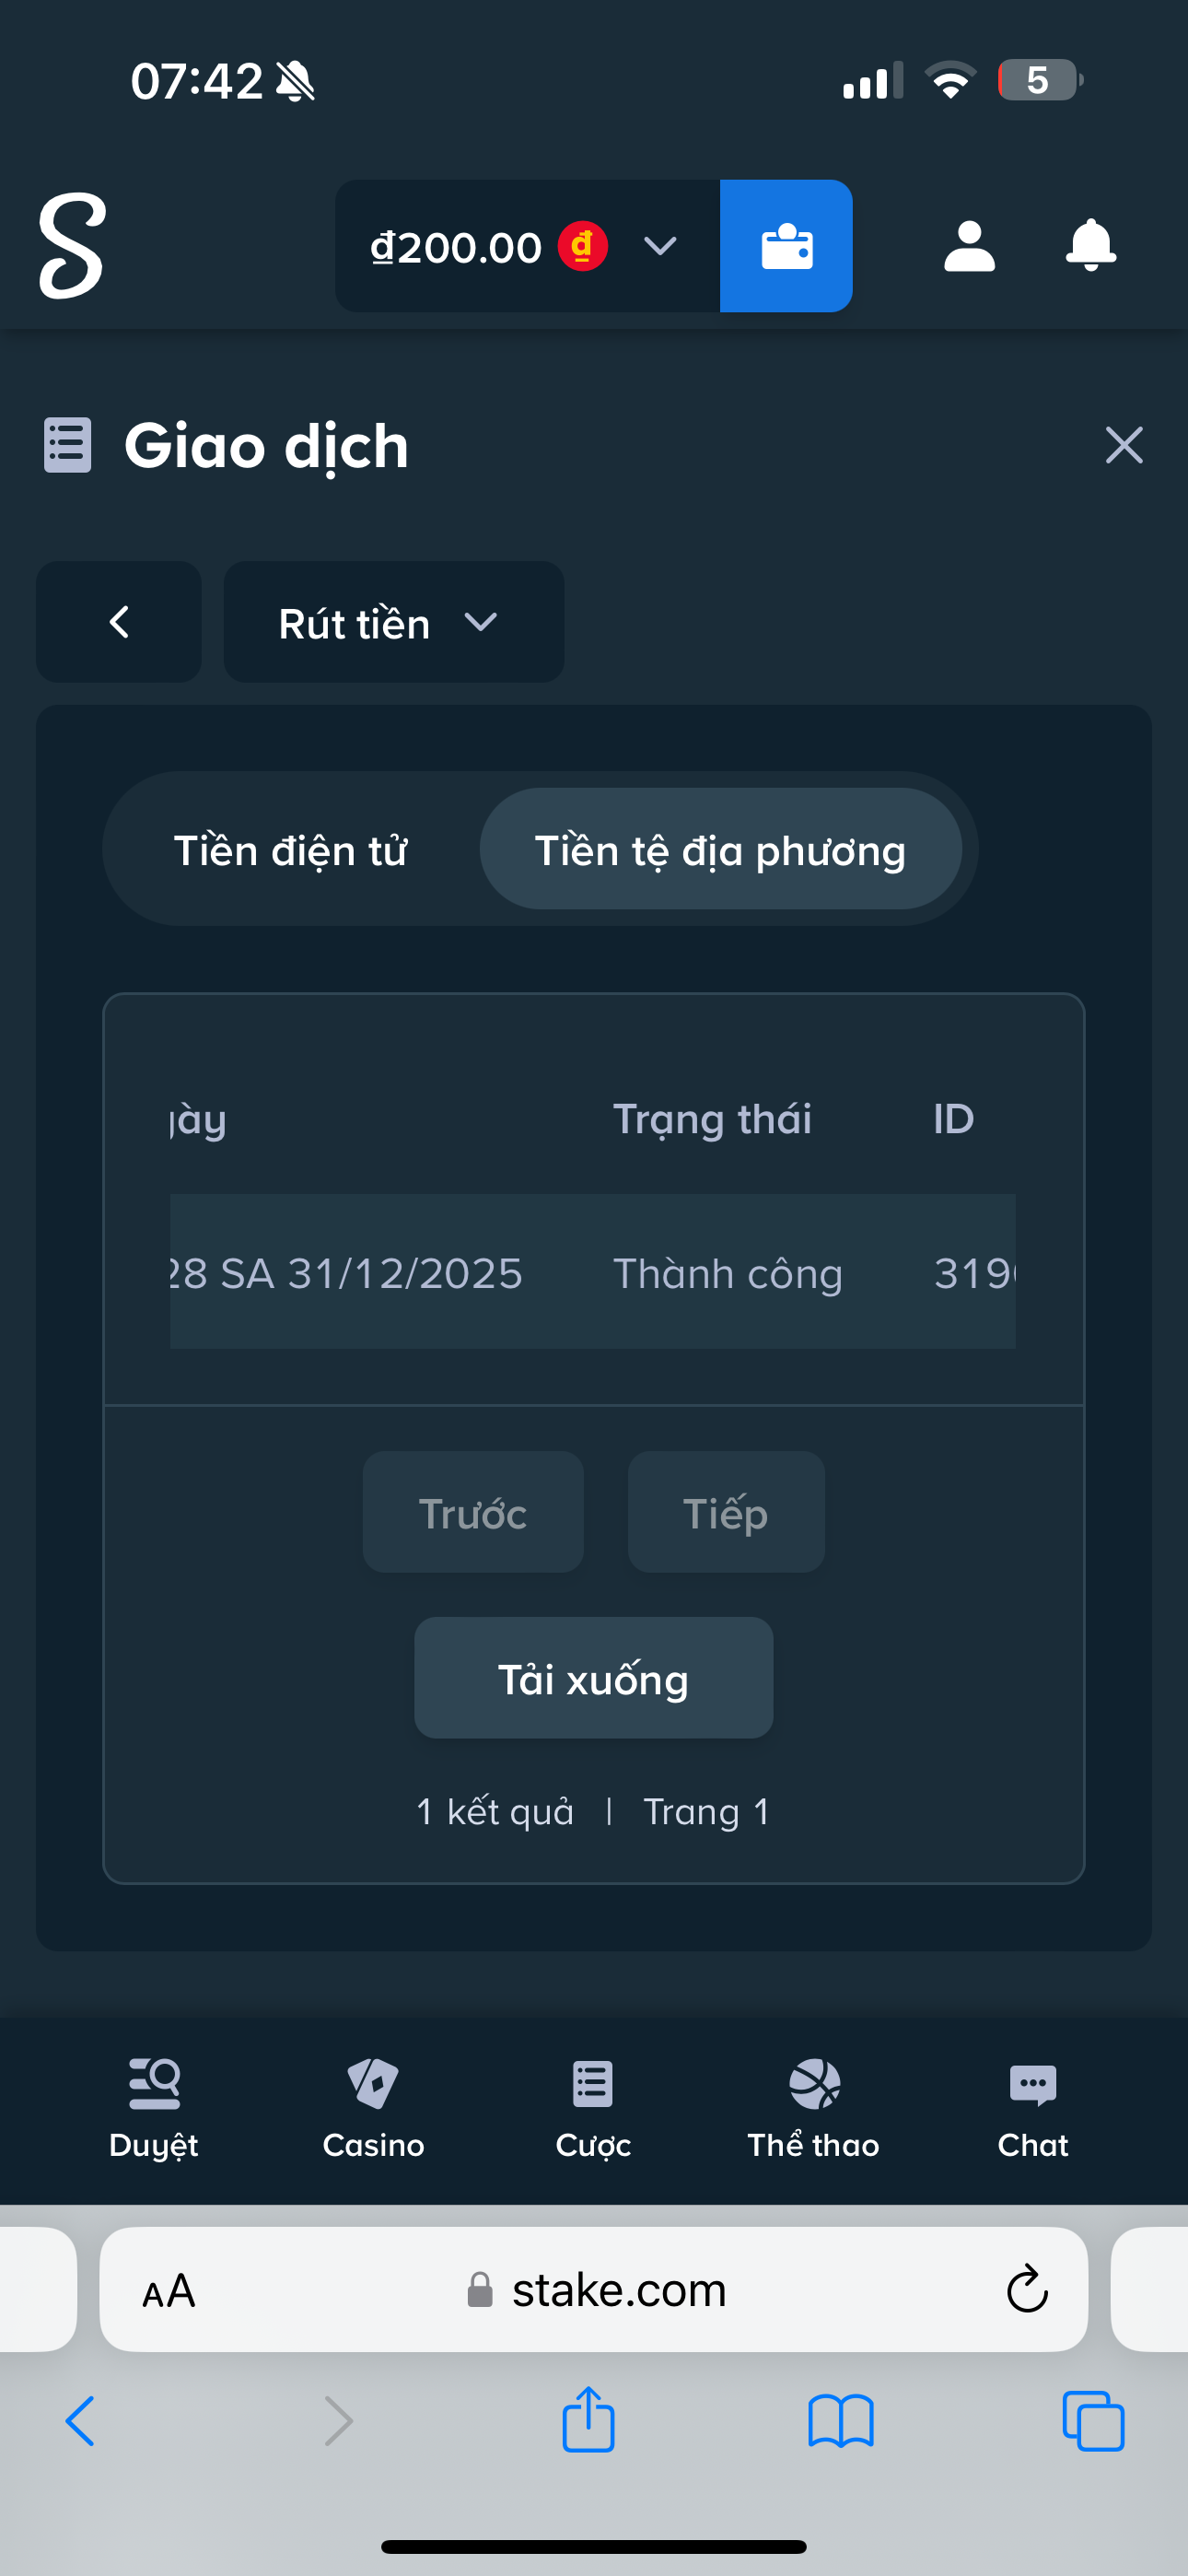Go back with the left chevron button

point(119,622)
